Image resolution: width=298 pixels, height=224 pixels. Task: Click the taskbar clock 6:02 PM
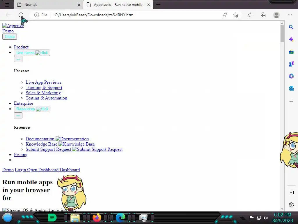point(282,215)
